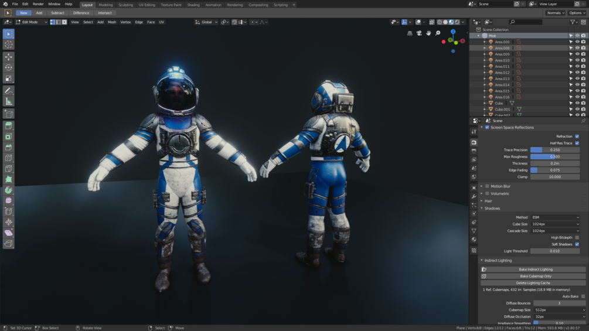This screenshot has width=589, height=331.
Task: Select the Extrude Region tool
Action: coord(8,125)
